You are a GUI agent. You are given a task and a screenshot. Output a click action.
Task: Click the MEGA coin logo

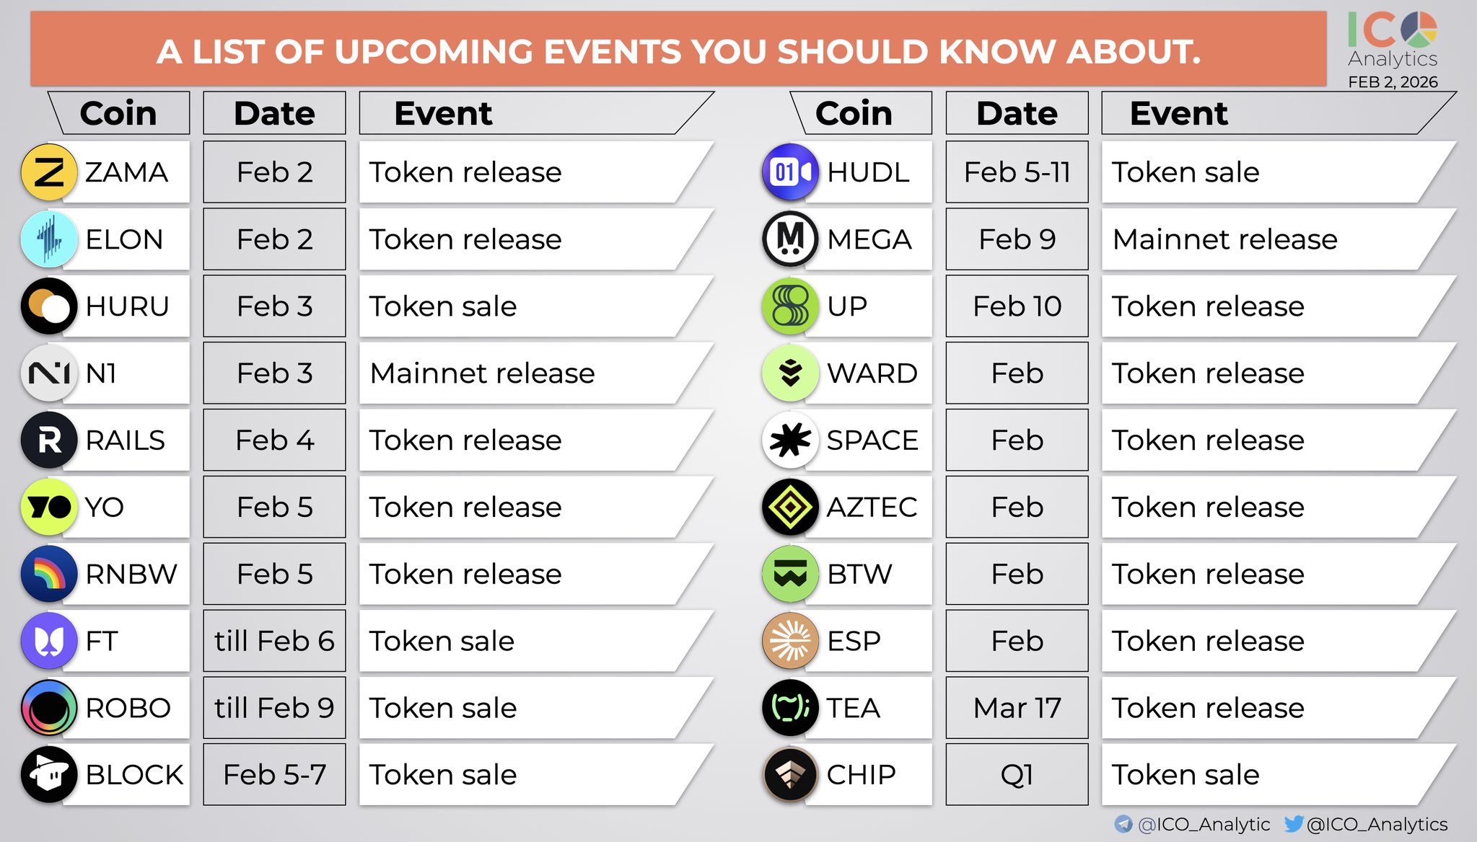point(791,239)
